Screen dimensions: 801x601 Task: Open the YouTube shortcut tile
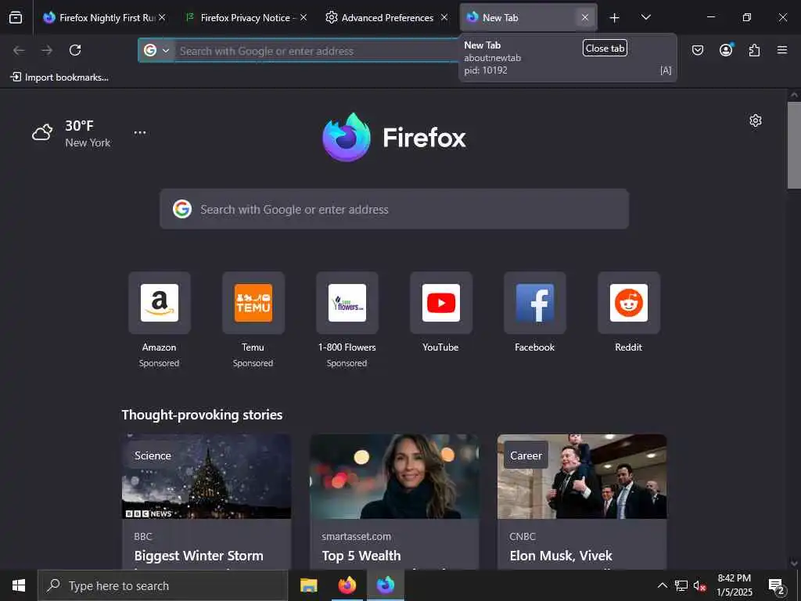click(441, 303)
